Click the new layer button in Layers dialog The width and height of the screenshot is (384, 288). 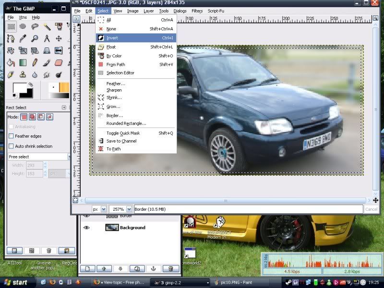tap(87, 269)
